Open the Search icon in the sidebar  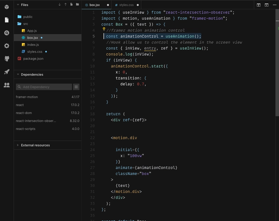click(7, 33)
